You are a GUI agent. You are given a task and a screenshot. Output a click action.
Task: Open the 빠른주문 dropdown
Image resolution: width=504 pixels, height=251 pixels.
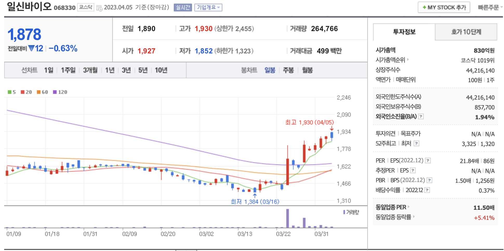490,8
